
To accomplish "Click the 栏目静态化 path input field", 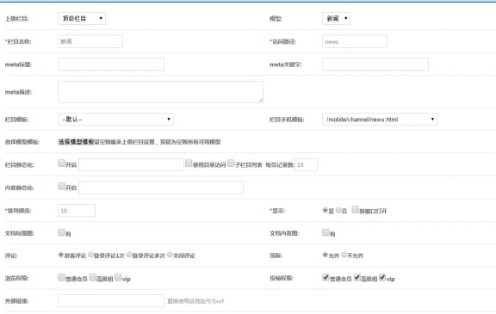I will coord(131,164).
